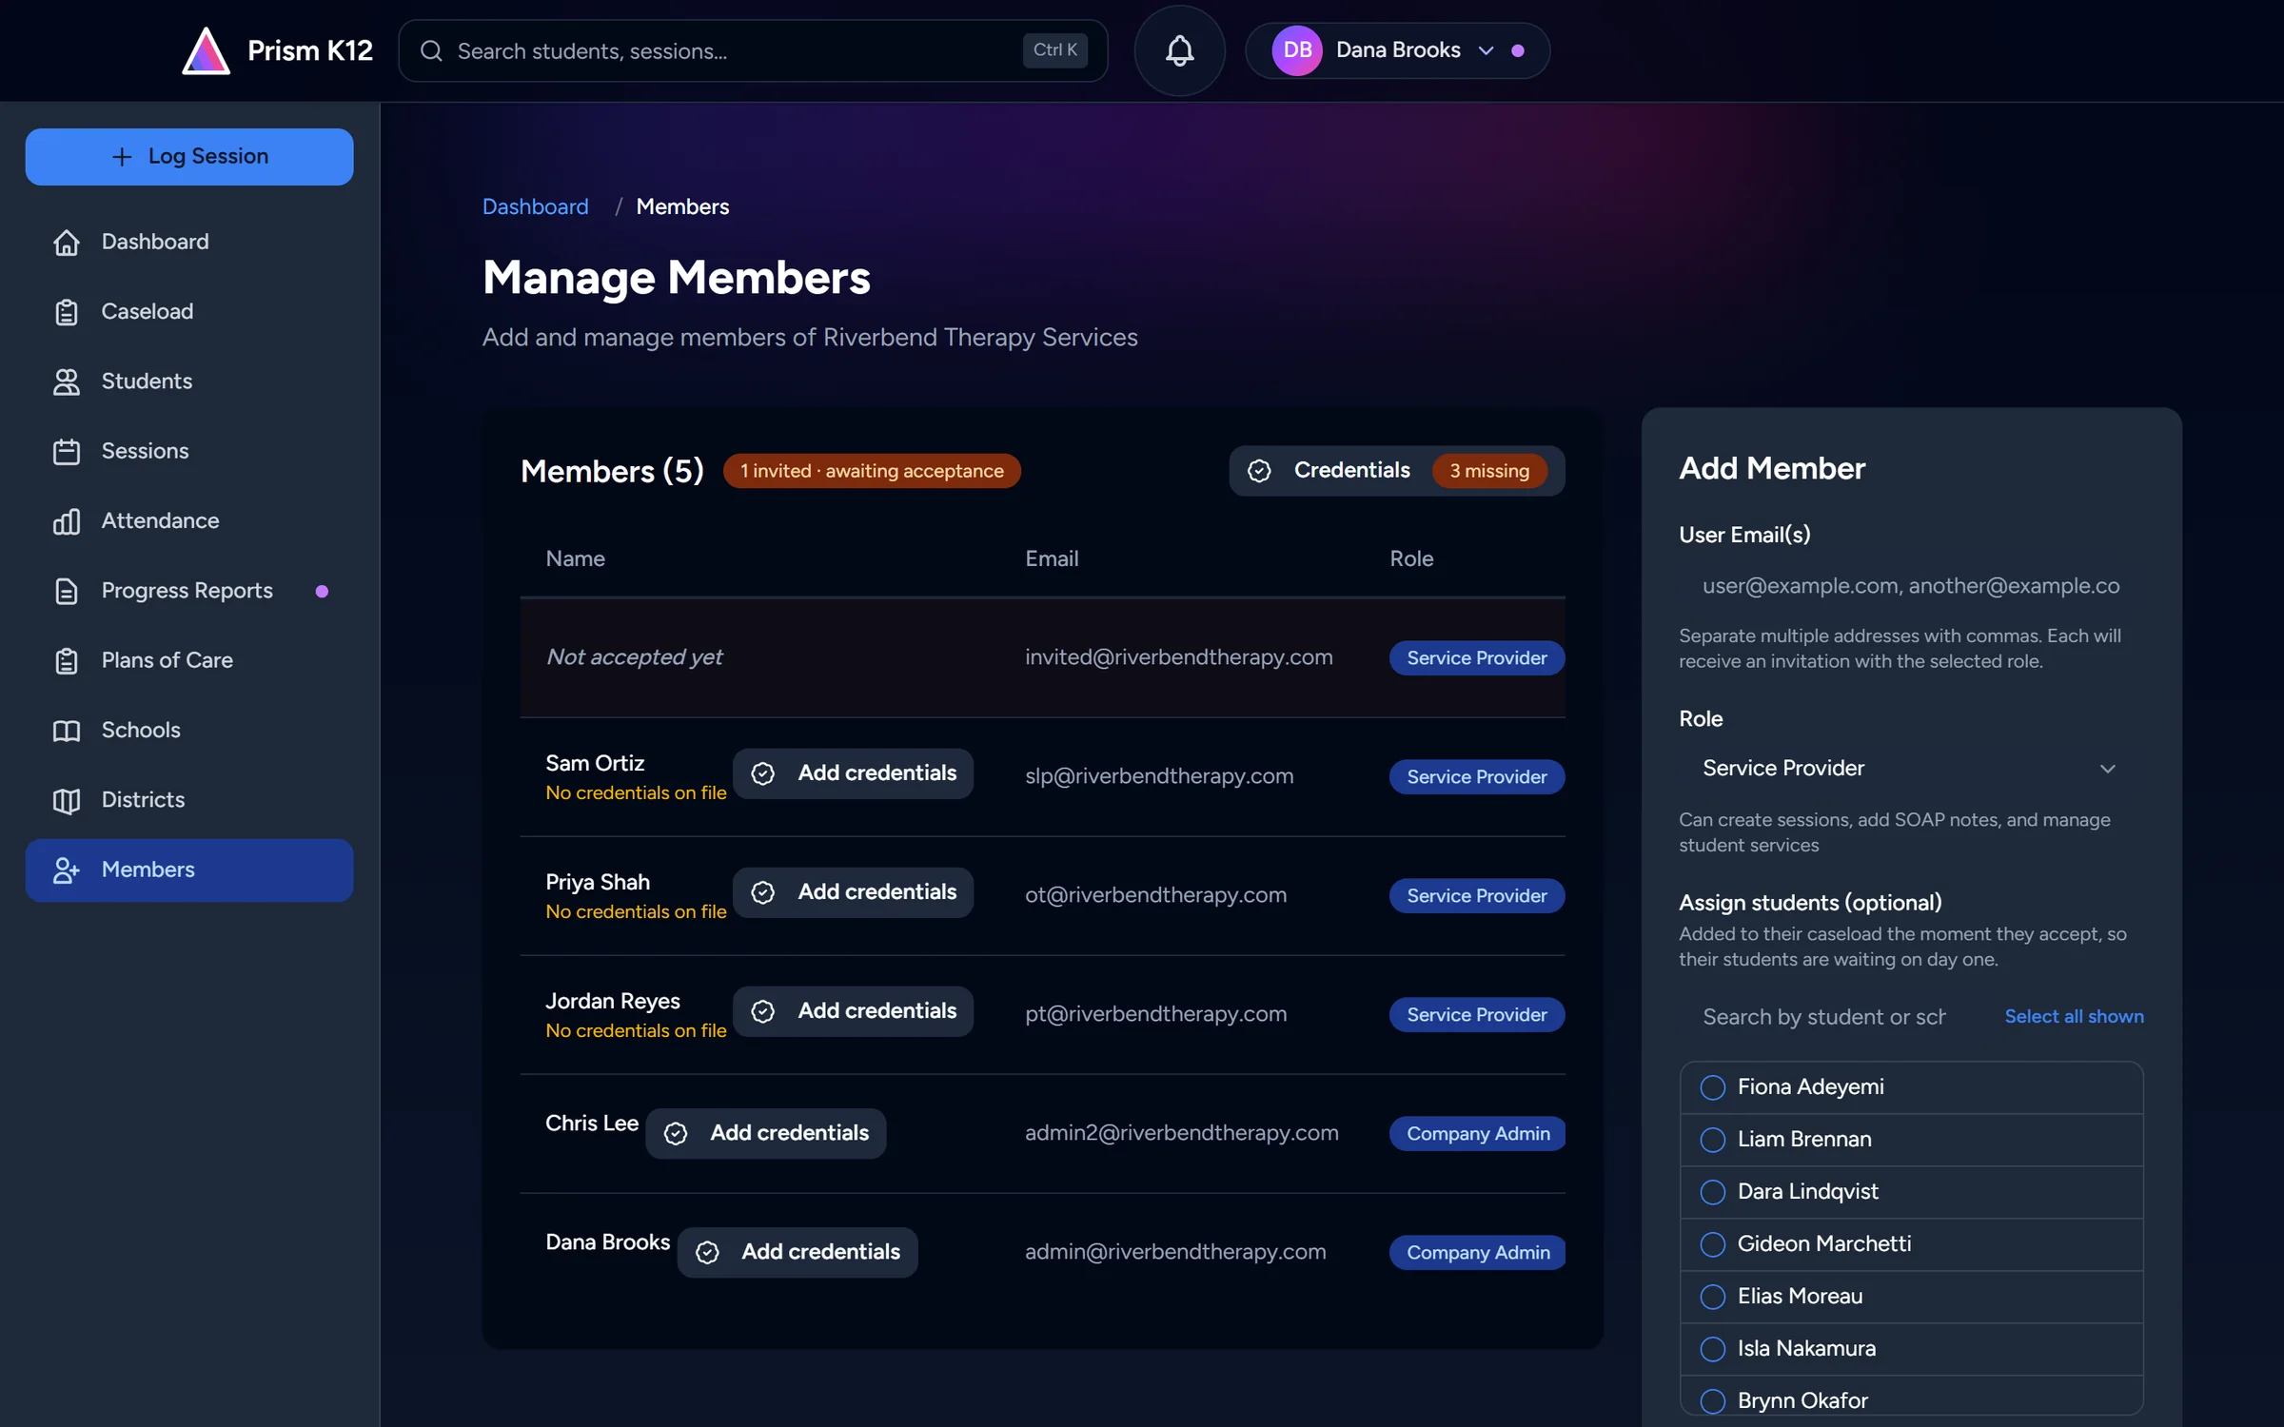Select the Elias Moreau radio circle
2284x1427 pixels.
pos(1712,1297)
